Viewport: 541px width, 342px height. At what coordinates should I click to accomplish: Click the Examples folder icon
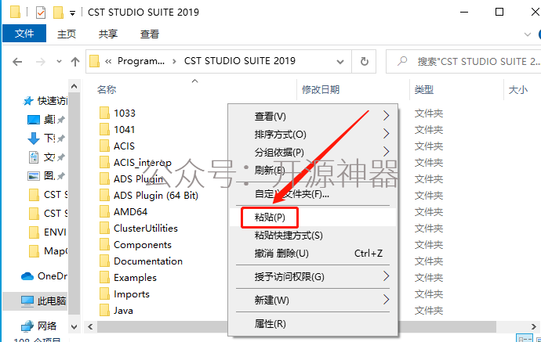[x=104, y=277]
